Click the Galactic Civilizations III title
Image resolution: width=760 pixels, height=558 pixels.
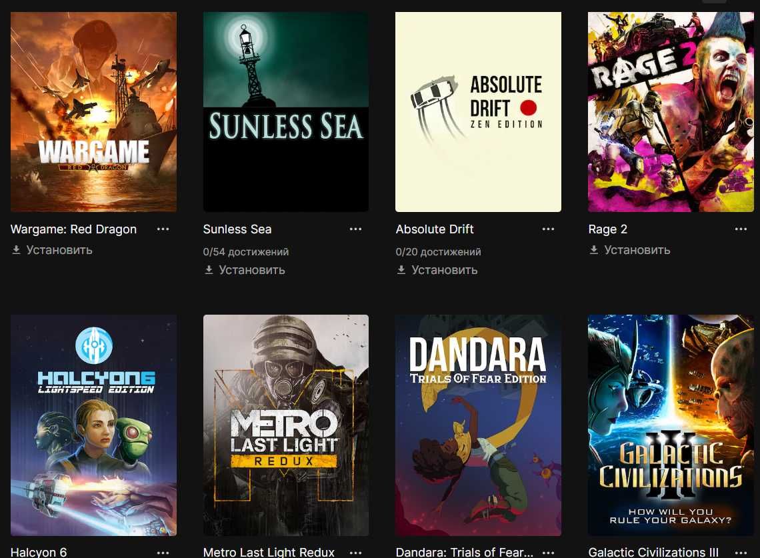[x=653, y=552]
